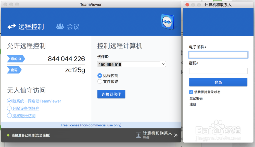Toggle 随系统一同启动TeamViewer checkbox

tap(9, 101)
